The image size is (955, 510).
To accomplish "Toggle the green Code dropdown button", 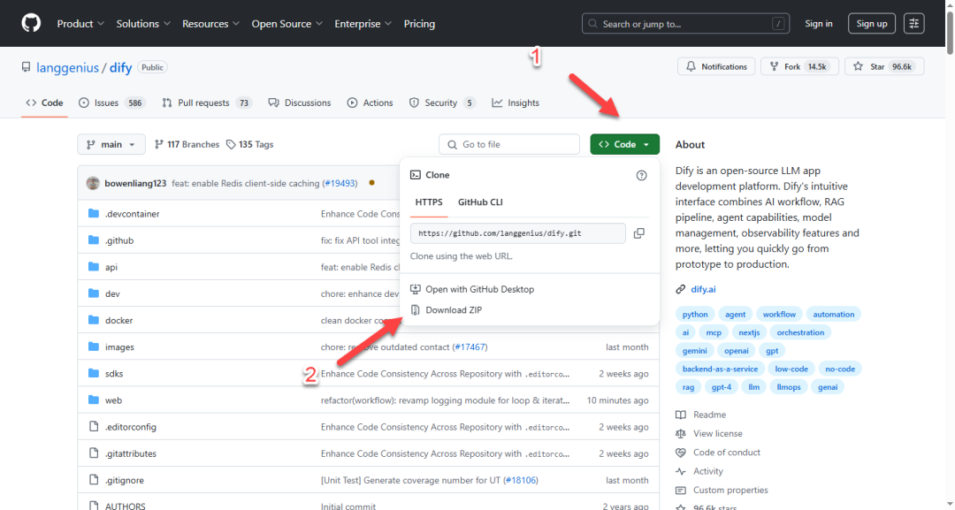I will click(x=625, y=144).
